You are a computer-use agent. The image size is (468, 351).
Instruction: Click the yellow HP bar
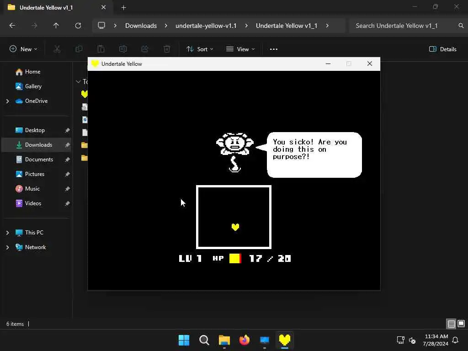point(235,259)
